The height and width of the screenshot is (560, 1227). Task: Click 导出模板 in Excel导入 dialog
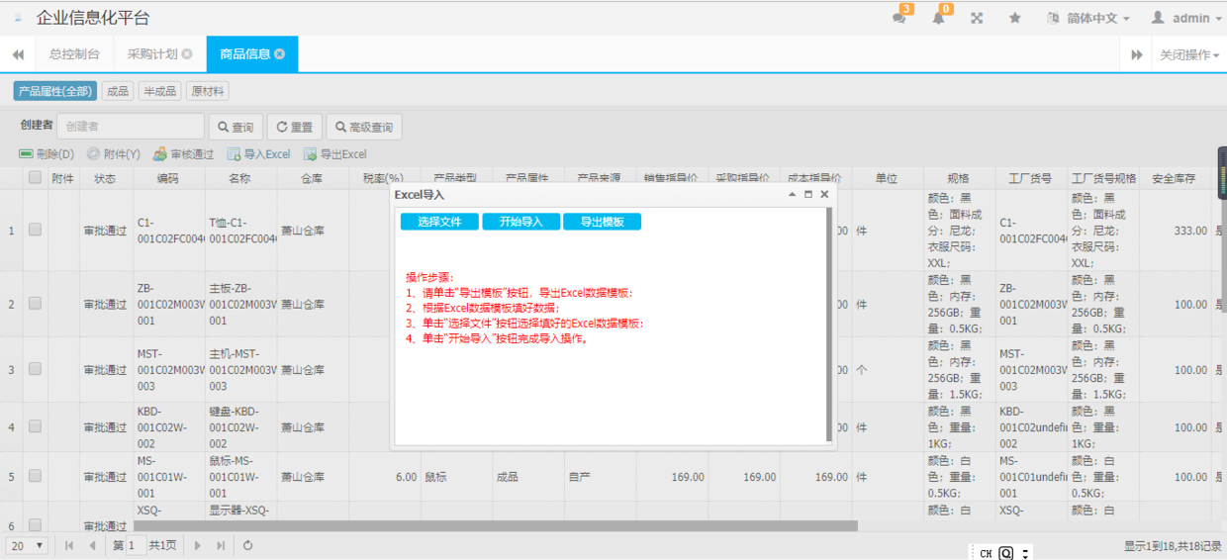pos(602,222)
